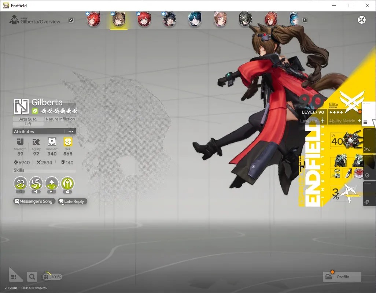The width and height of the screenshot is (376, 293).
Task: Click the Gilberta/Overview breadcrumb icon
Action: 14,20
